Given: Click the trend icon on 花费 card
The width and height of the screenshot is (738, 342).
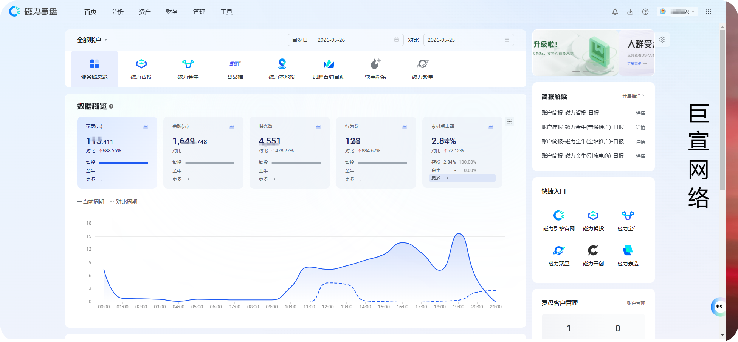Looking at the screenshot, I should tap(146, 127).
